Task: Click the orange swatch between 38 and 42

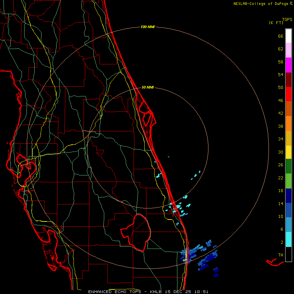Action: [288, 123]
